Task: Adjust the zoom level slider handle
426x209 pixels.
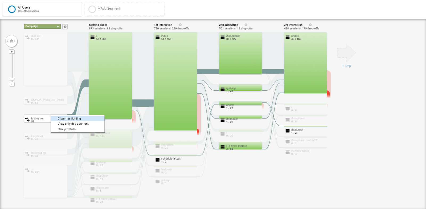Action: point(12,79)
